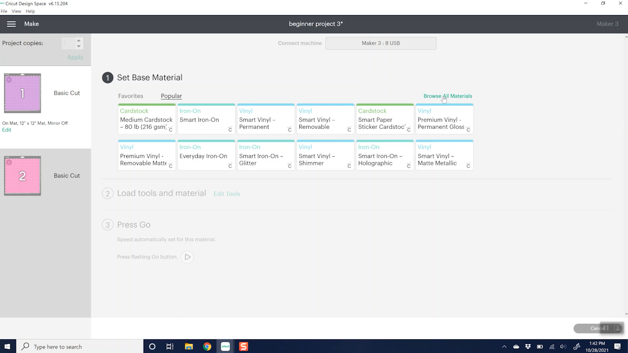The width and height of the screenshot is (628, 353).
Task: Show hidden system tray icons
Action: (504, 347)
